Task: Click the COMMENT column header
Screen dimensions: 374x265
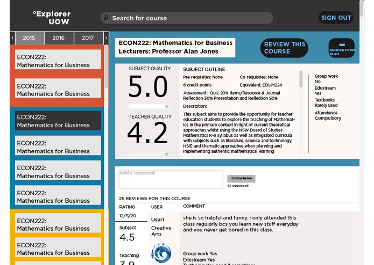Action: (194, 206)
